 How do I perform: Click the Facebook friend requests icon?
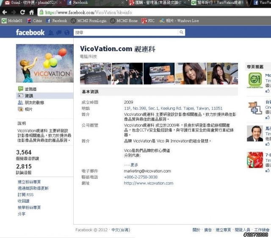51,33
